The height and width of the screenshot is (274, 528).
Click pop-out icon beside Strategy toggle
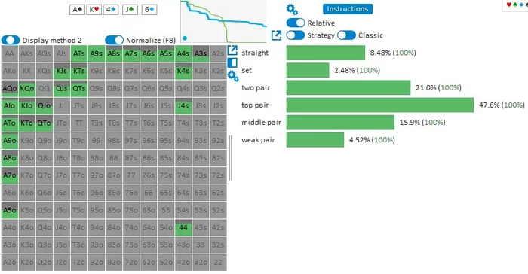point(276,35)
